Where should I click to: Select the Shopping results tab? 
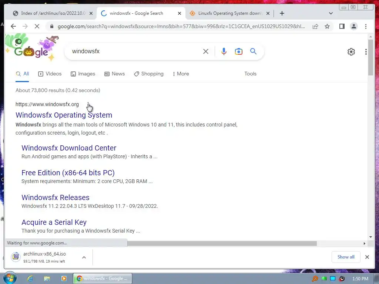(x=149, y=74)
